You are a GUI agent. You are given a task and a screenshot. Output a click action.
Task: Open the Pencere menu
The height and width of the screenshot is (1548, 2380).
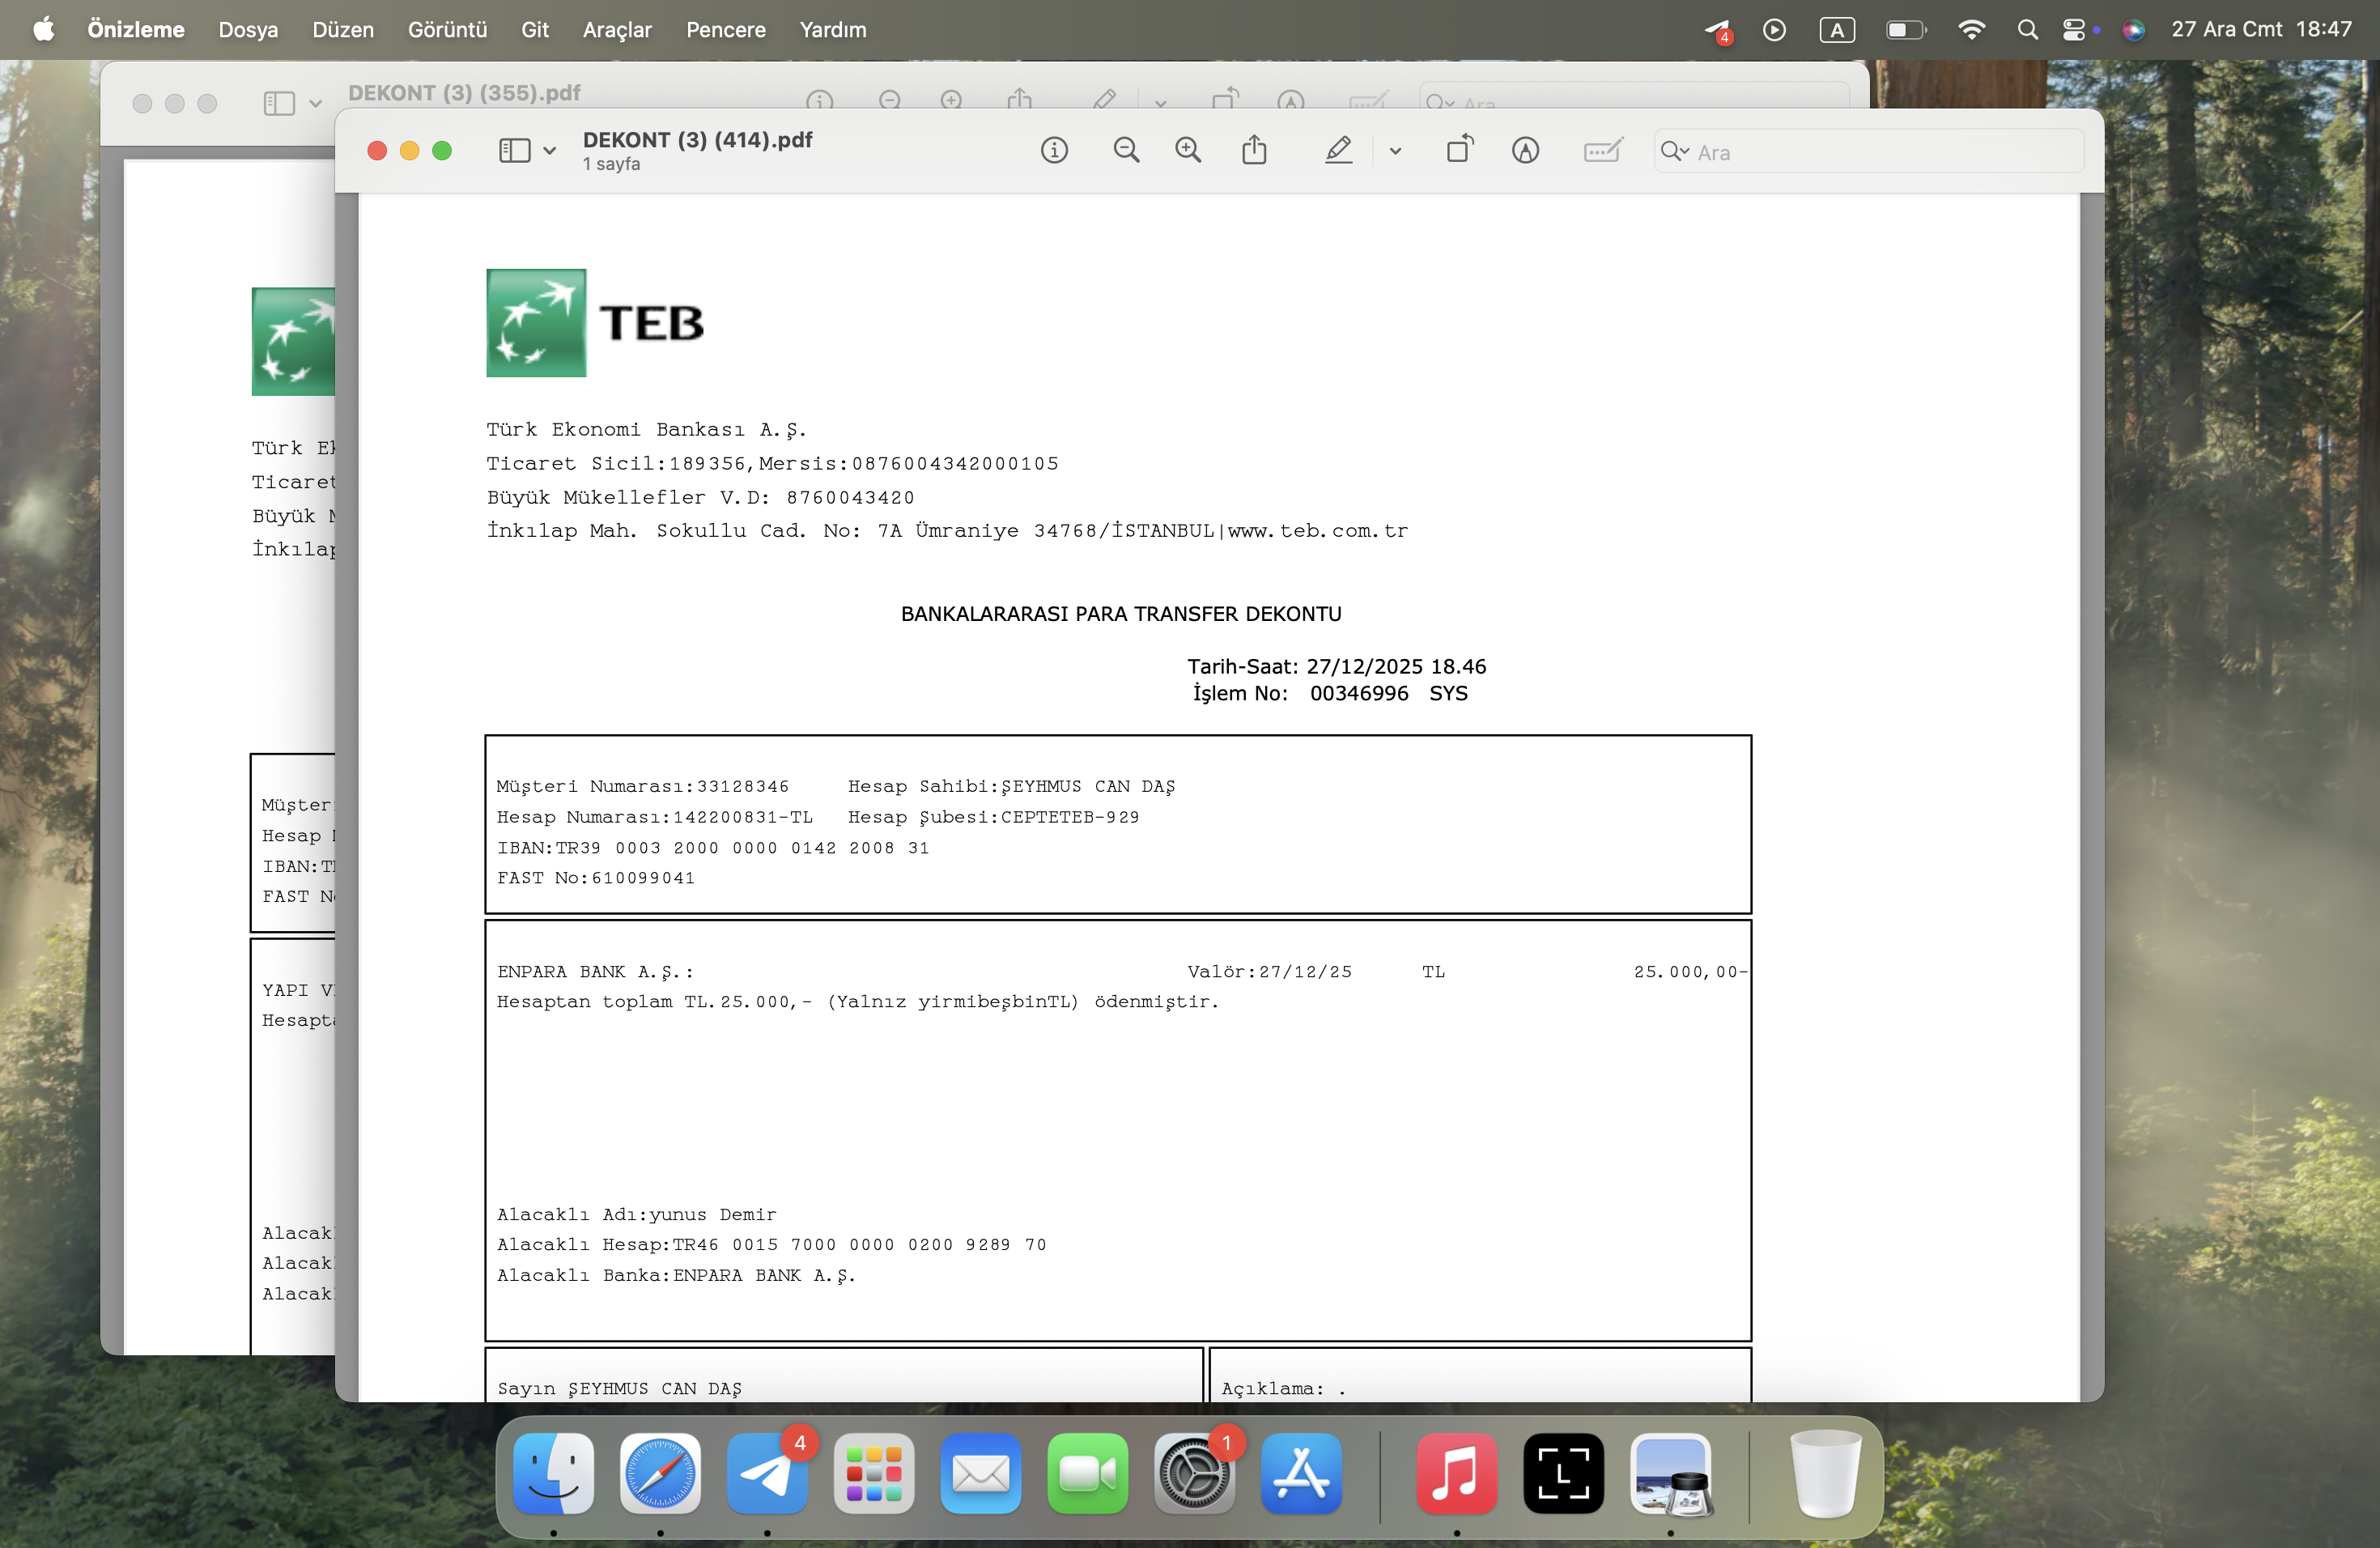(726, 30)
